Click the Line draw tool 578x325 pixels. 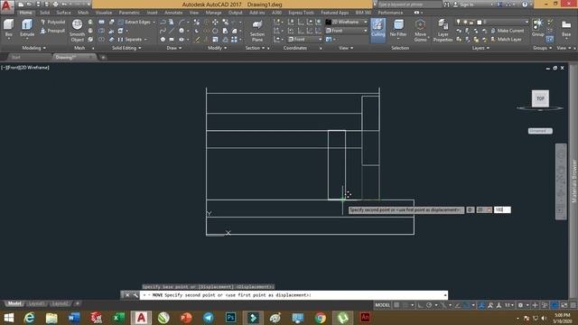pos(172,31)
